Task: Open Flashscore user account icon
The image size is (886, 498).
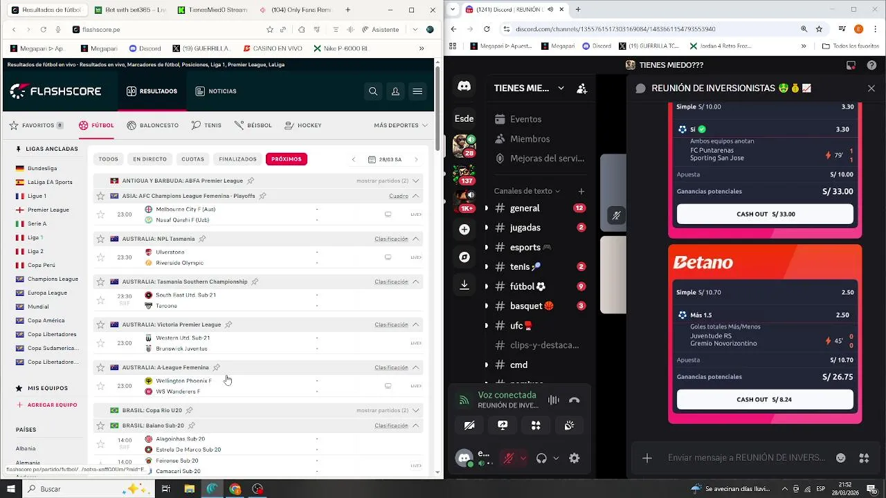Action: tap(395, 91)
